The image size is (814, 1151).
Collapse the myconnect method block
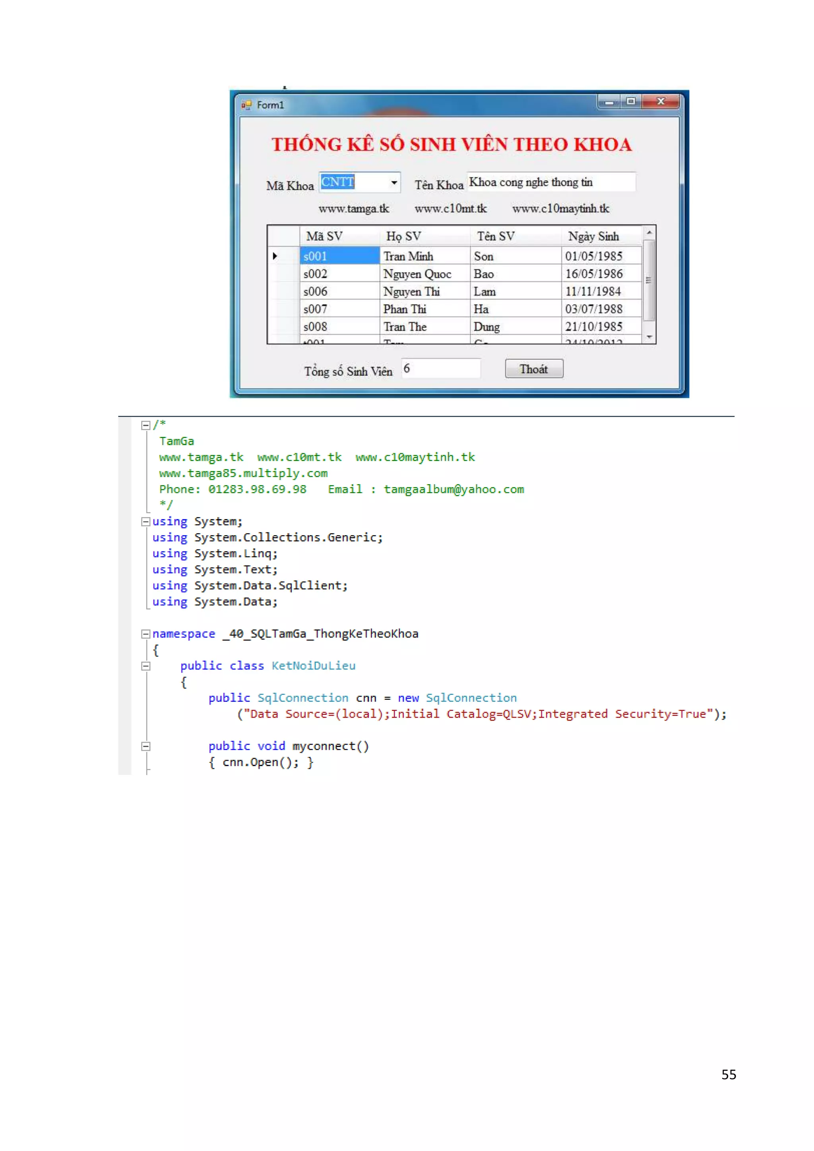[x=146, y=746]
